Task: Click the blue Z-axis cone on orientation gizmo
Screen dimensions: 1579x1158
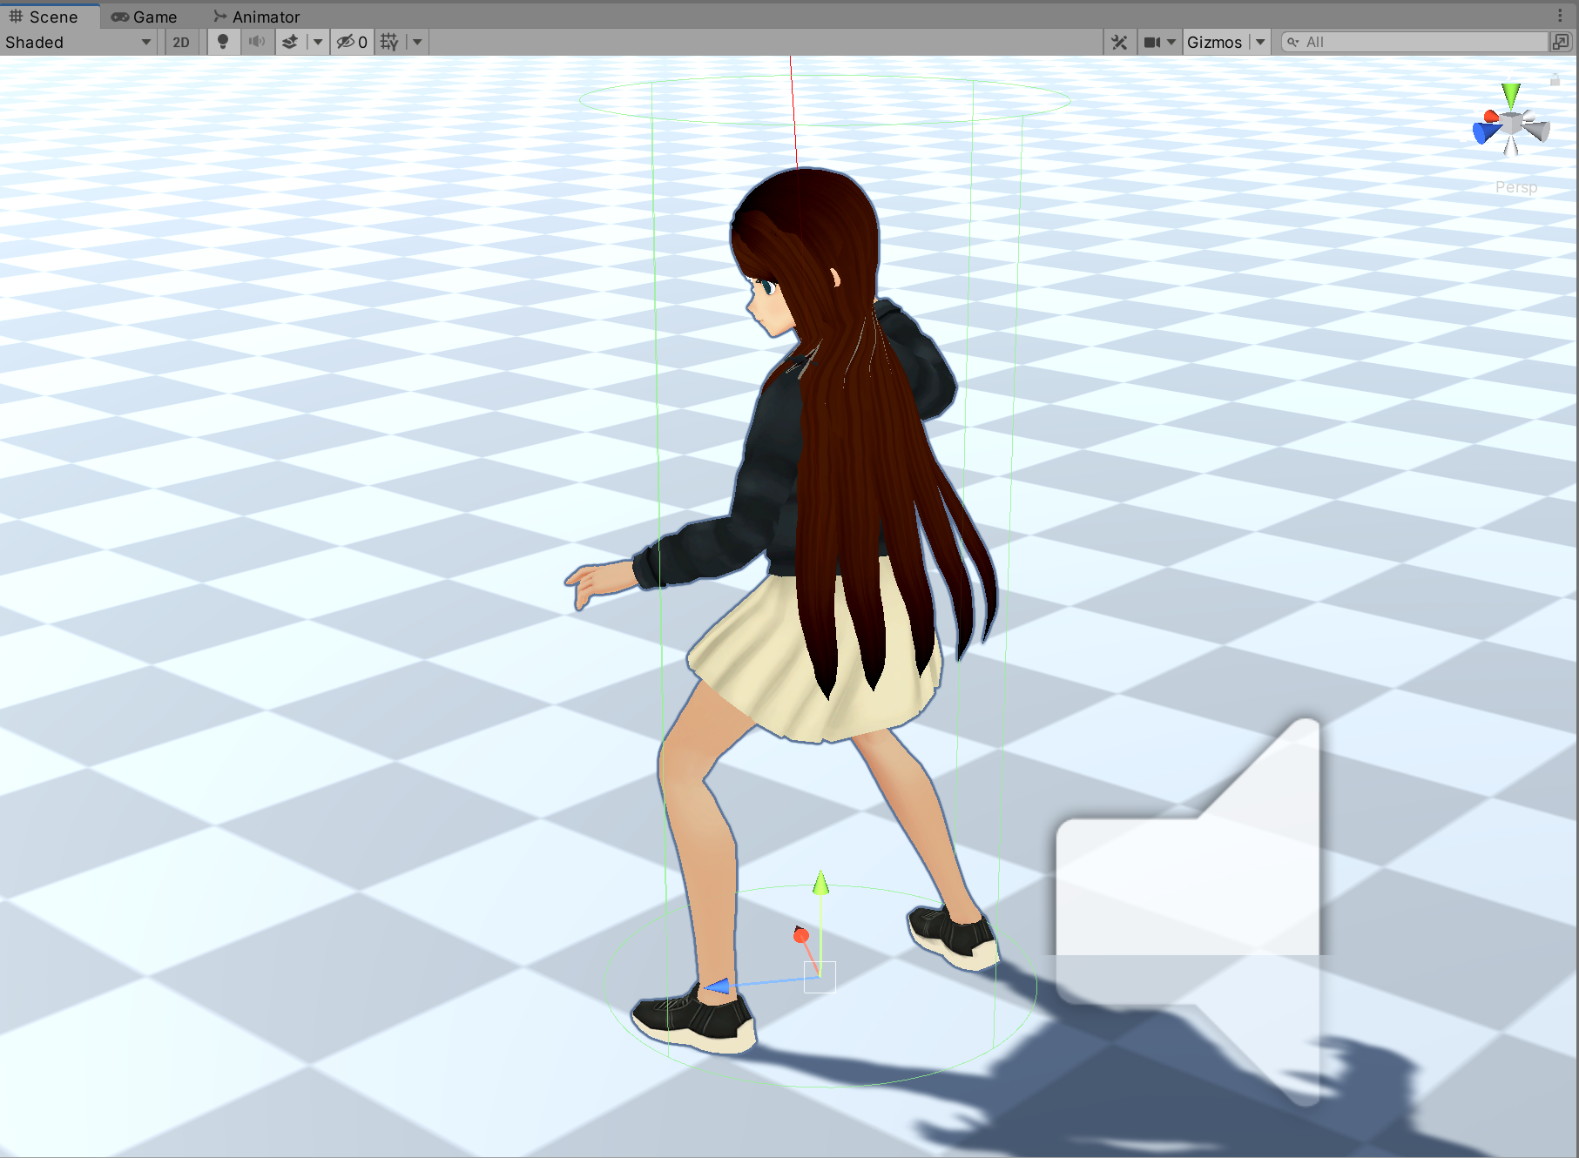Action: (1484, 132)
